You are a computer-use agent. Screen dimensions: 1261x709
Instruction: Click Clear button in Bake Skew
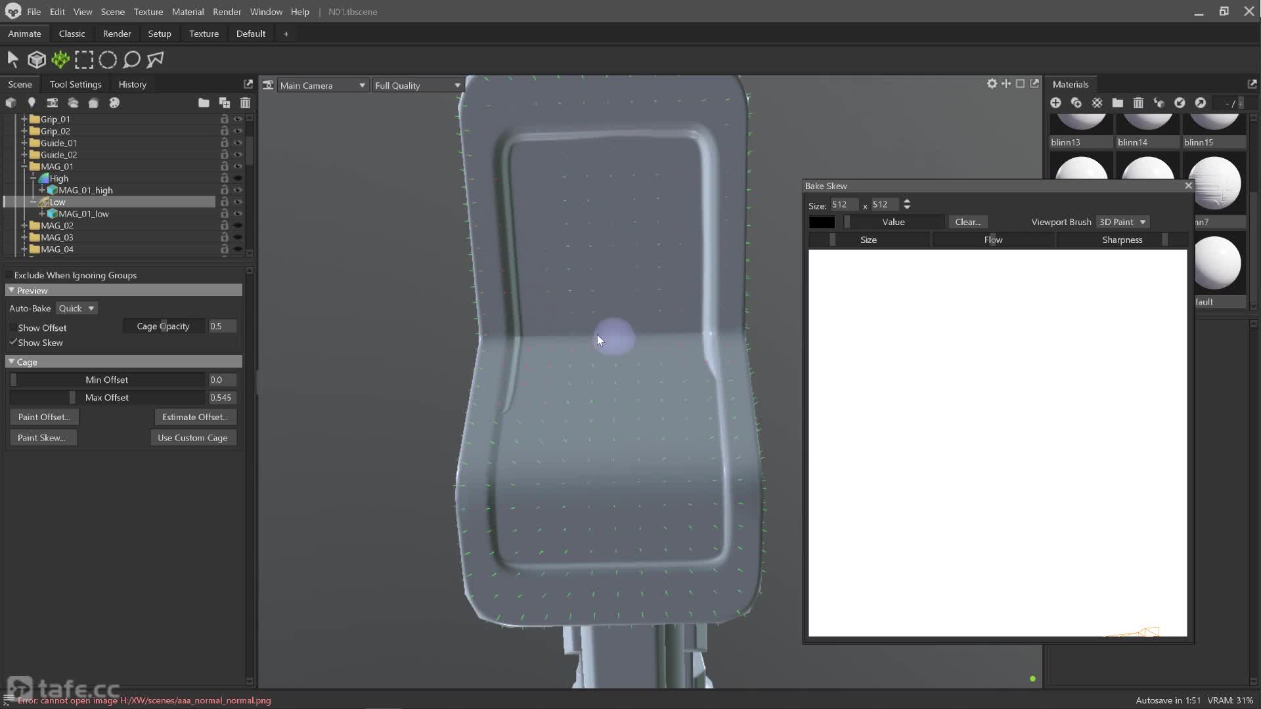[x=968, y=222]
